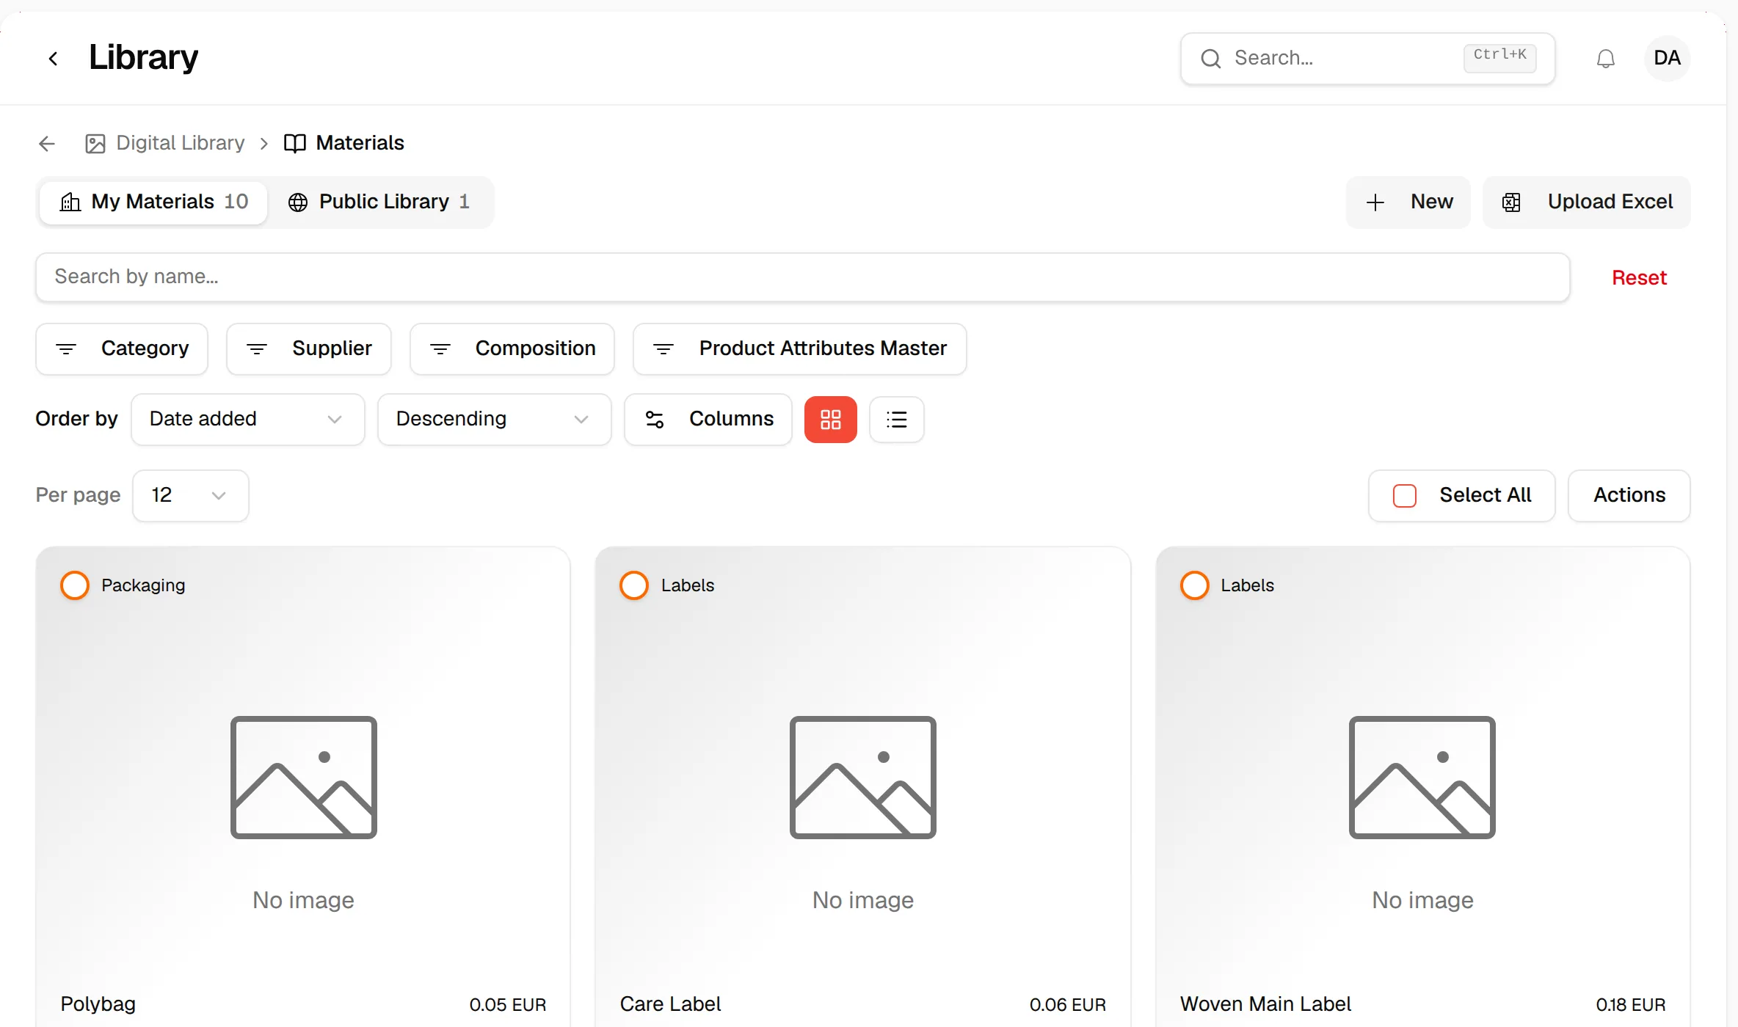Open the Columns settings button
The width and height of the screenshot is (1738, 1027).
[708, 420]
